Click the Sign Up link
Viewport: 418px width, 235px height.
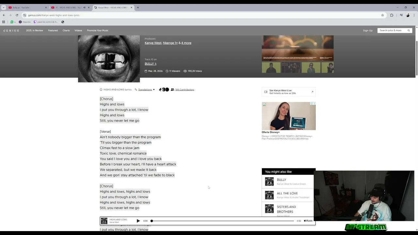point(368,30)
